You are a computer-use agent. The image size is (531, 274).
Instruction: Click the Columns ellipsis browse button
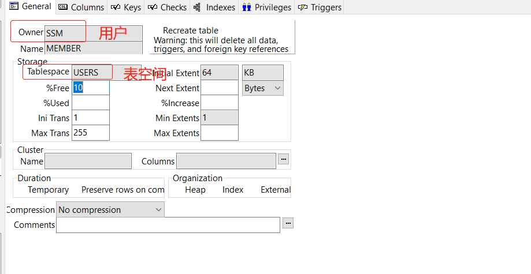pos(283,159)
